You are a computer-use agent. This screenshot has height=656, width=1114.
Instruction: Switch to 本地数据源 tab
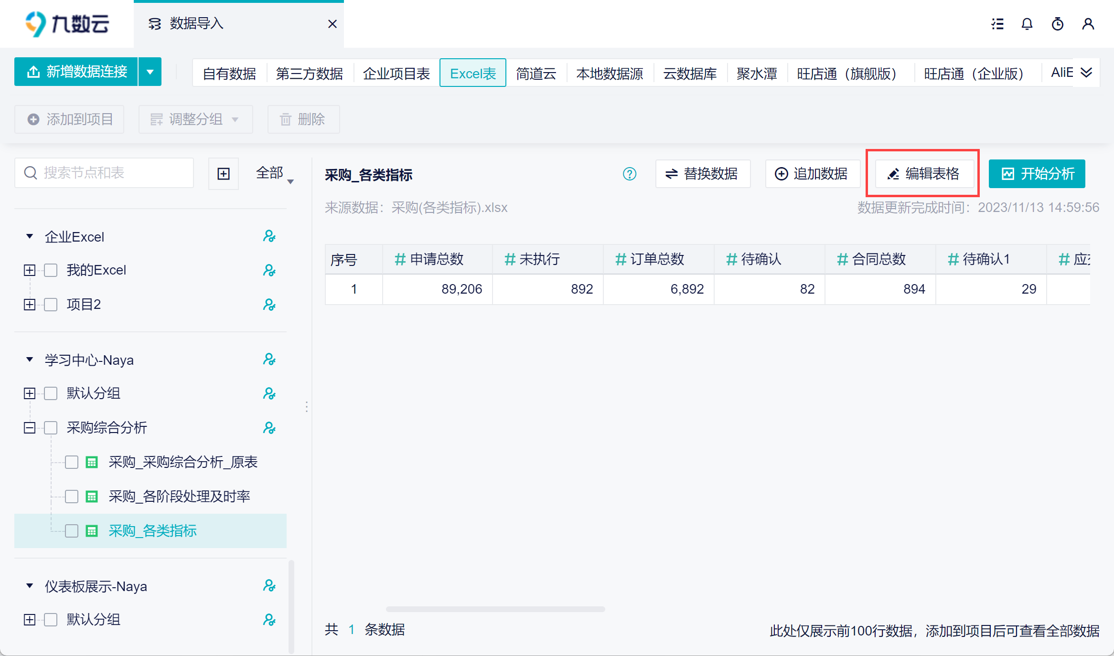click(610, 74)
